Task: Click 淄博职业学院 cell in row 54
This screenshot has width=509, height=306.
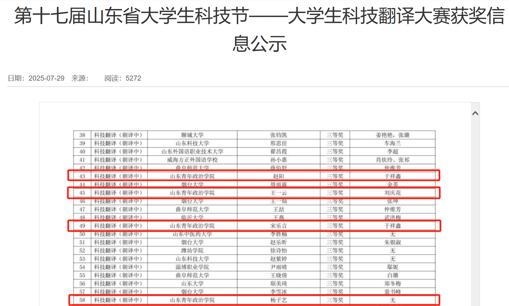Action: pos(192,267)
